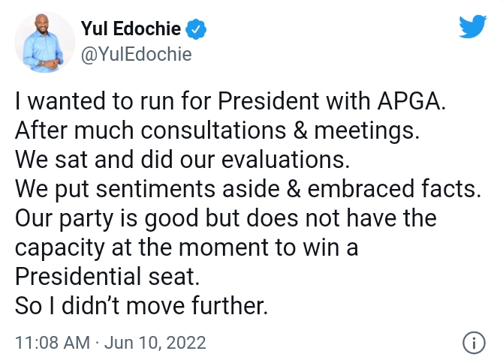Click 'Our party is good' line
The height and width of the screenshot is (363, 503).
click(226, 219)
